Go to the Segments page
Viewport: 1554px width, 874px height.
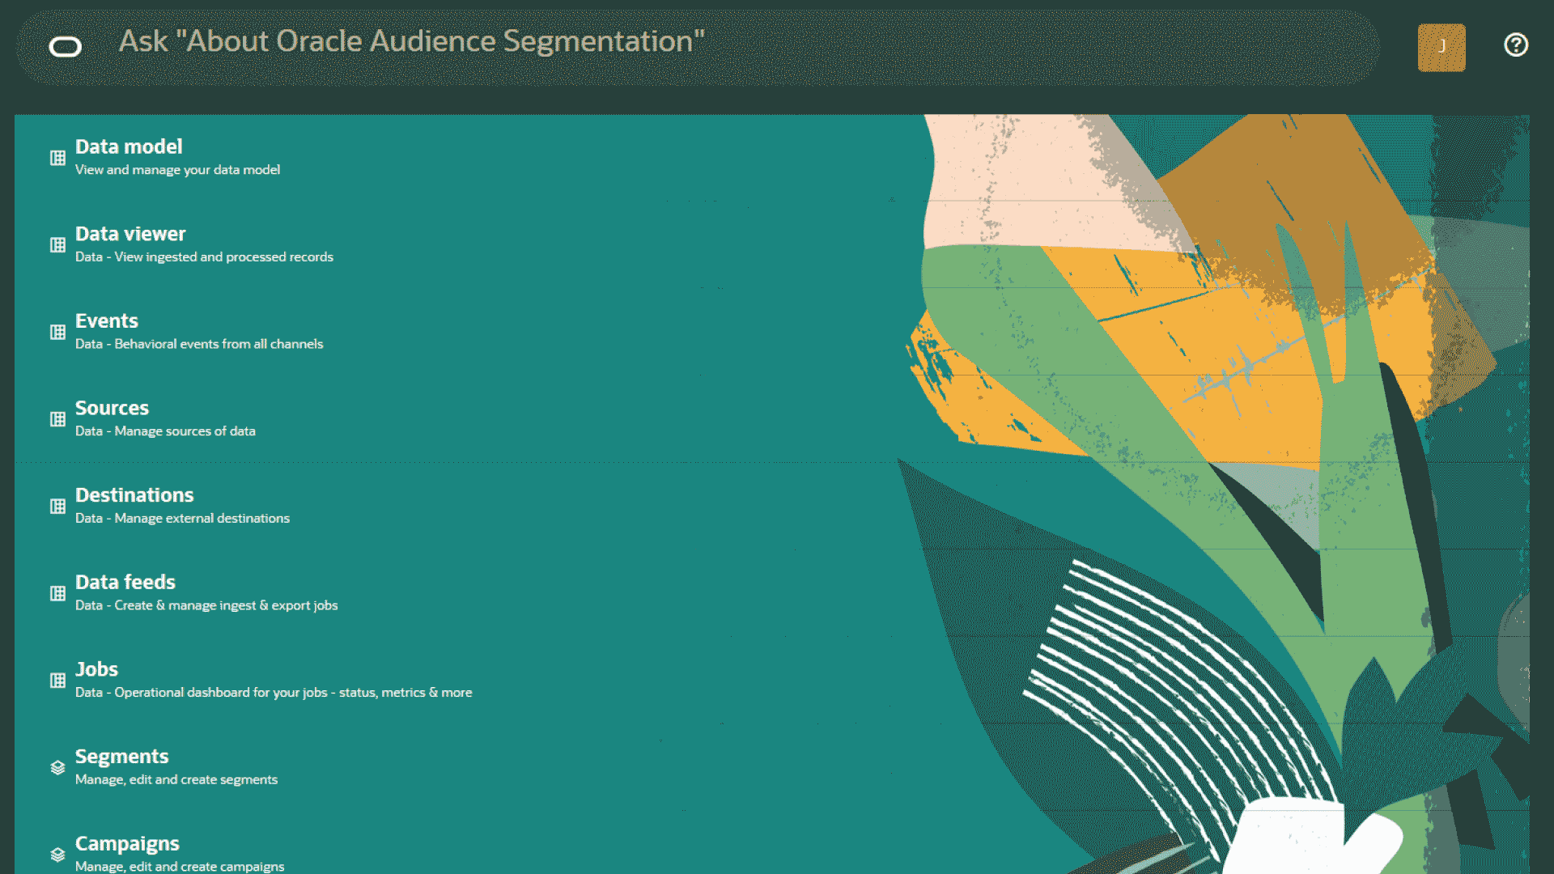tap(122, 757)
